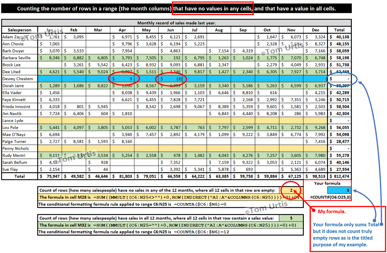Select the Lou Pole name cell
387x253 pixels.
(20, 127)
